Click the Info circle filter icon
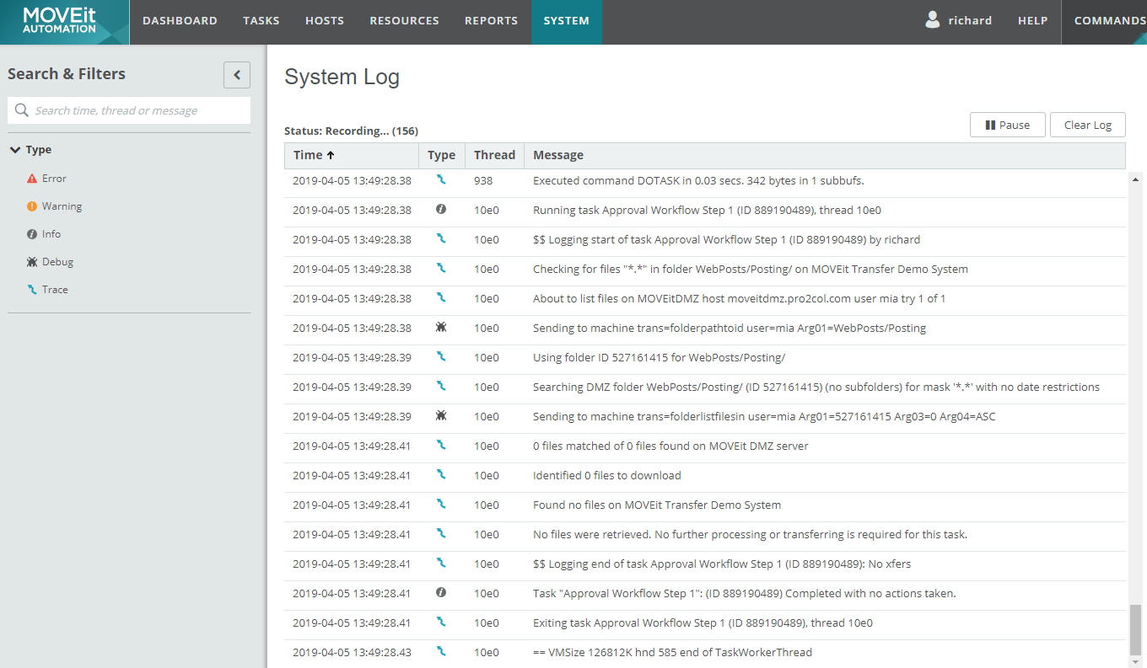This screenshot has height=668, width=1147. [32, 234]
